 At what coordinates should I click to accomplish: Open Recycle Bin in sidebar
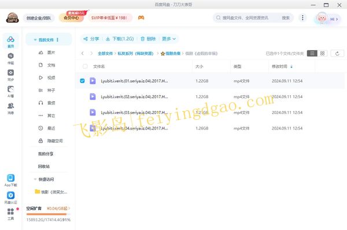pyautogui.click(x=44, y=166)
